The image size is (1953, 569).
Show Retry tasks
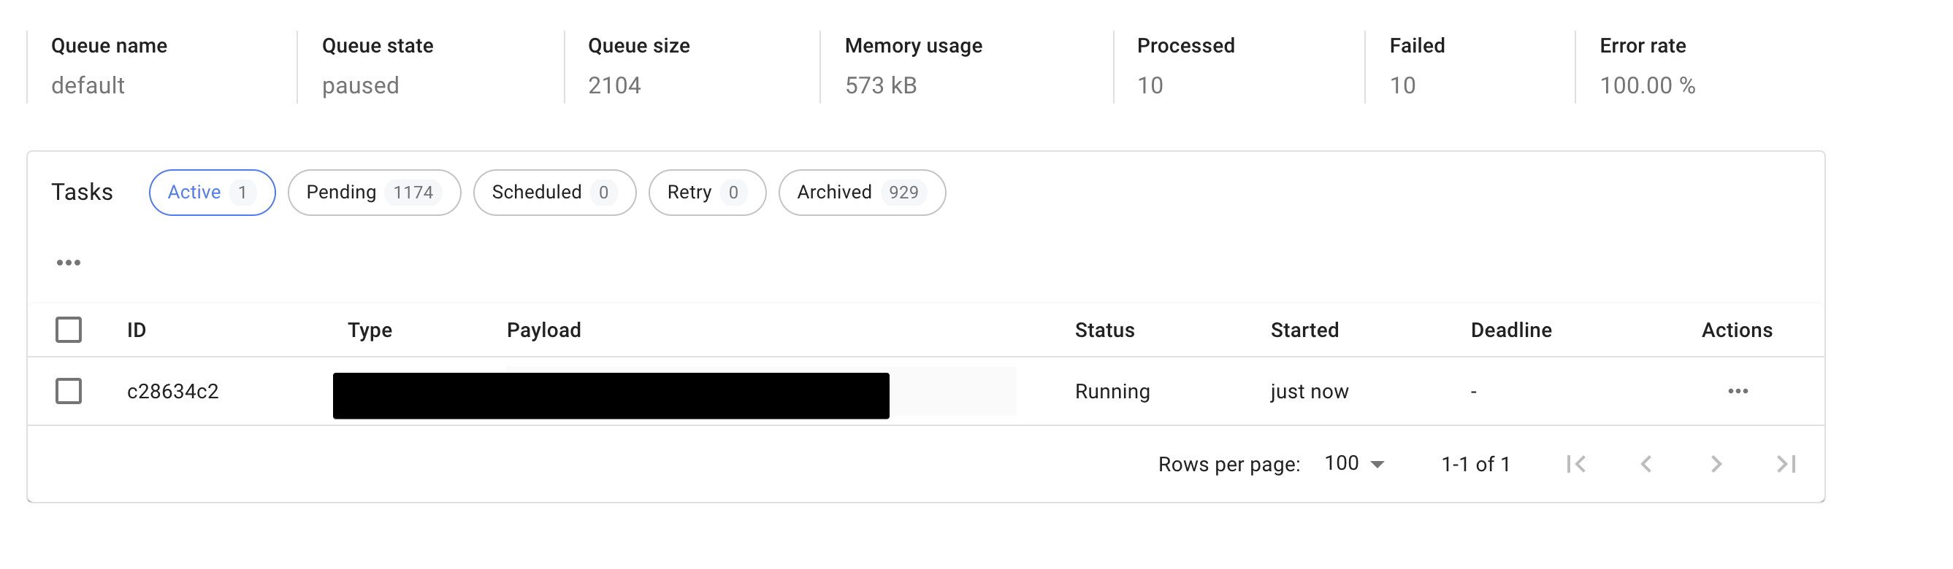pos(706,192)
